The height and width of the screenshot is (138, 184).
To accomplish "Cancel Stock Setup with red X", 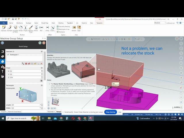I will (x=44, y=43).
